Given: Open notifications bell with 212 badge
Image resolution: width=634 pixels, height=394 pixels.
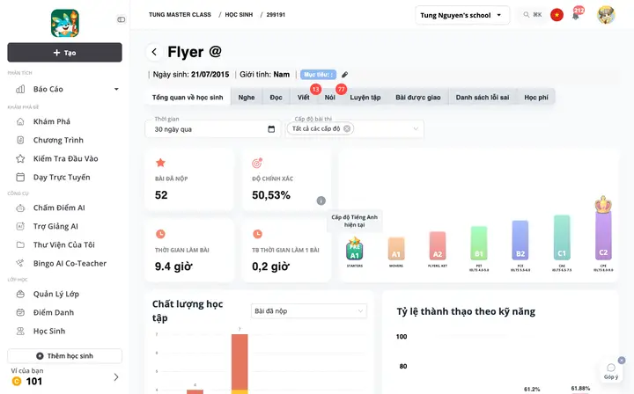Looking at the screenshot, I should click(x=576, y=15).
